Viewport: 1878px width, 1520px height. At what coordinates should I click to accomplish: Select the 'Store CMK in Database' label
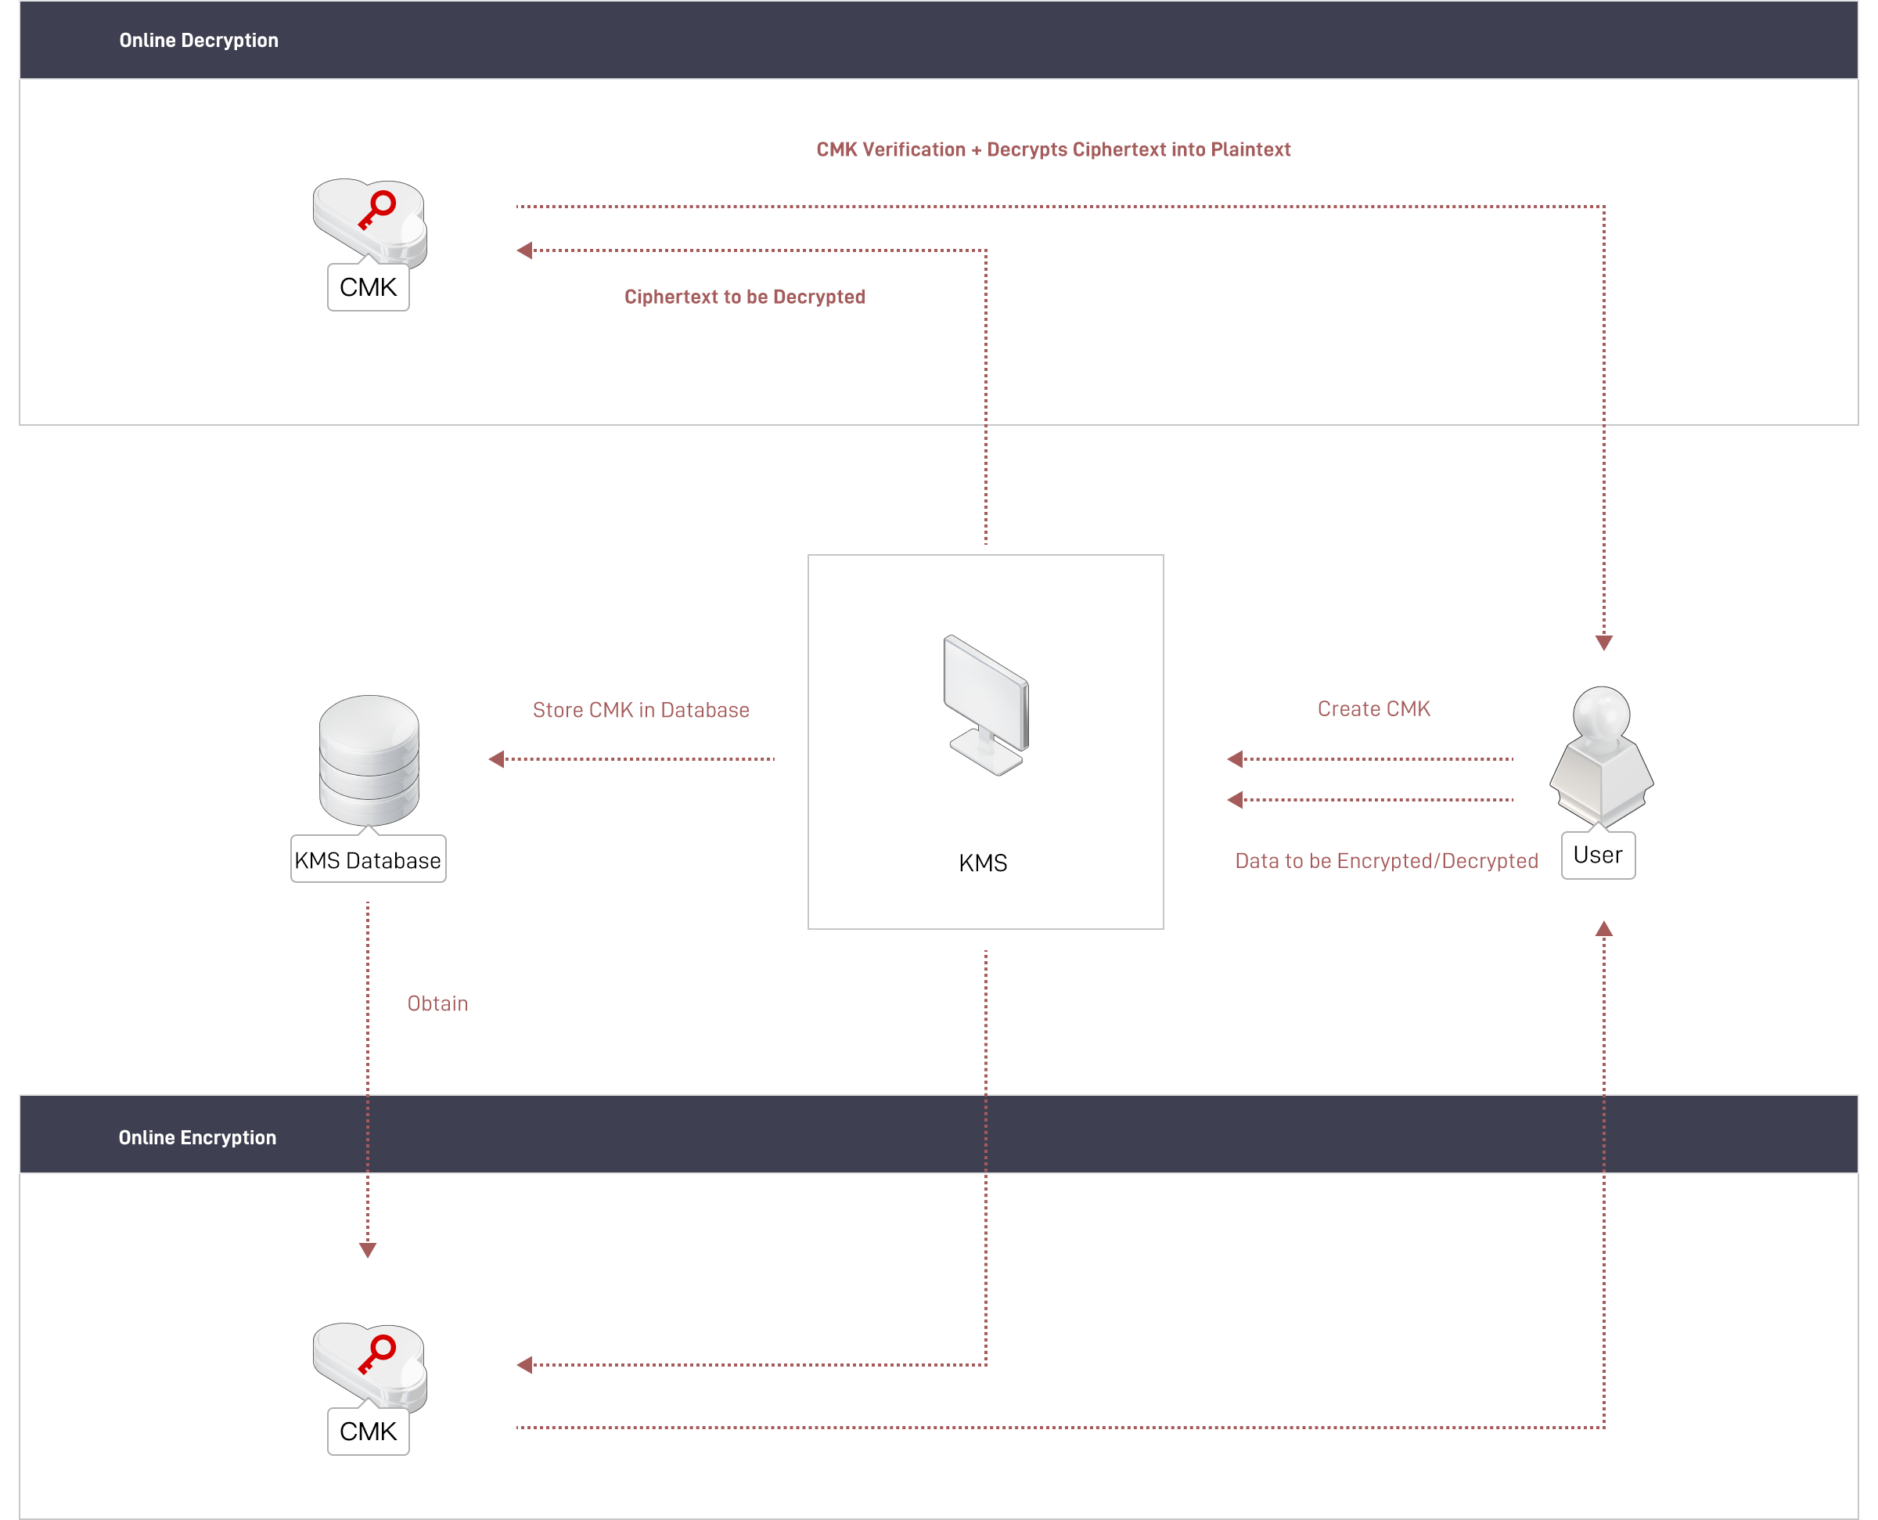[640, 709]
